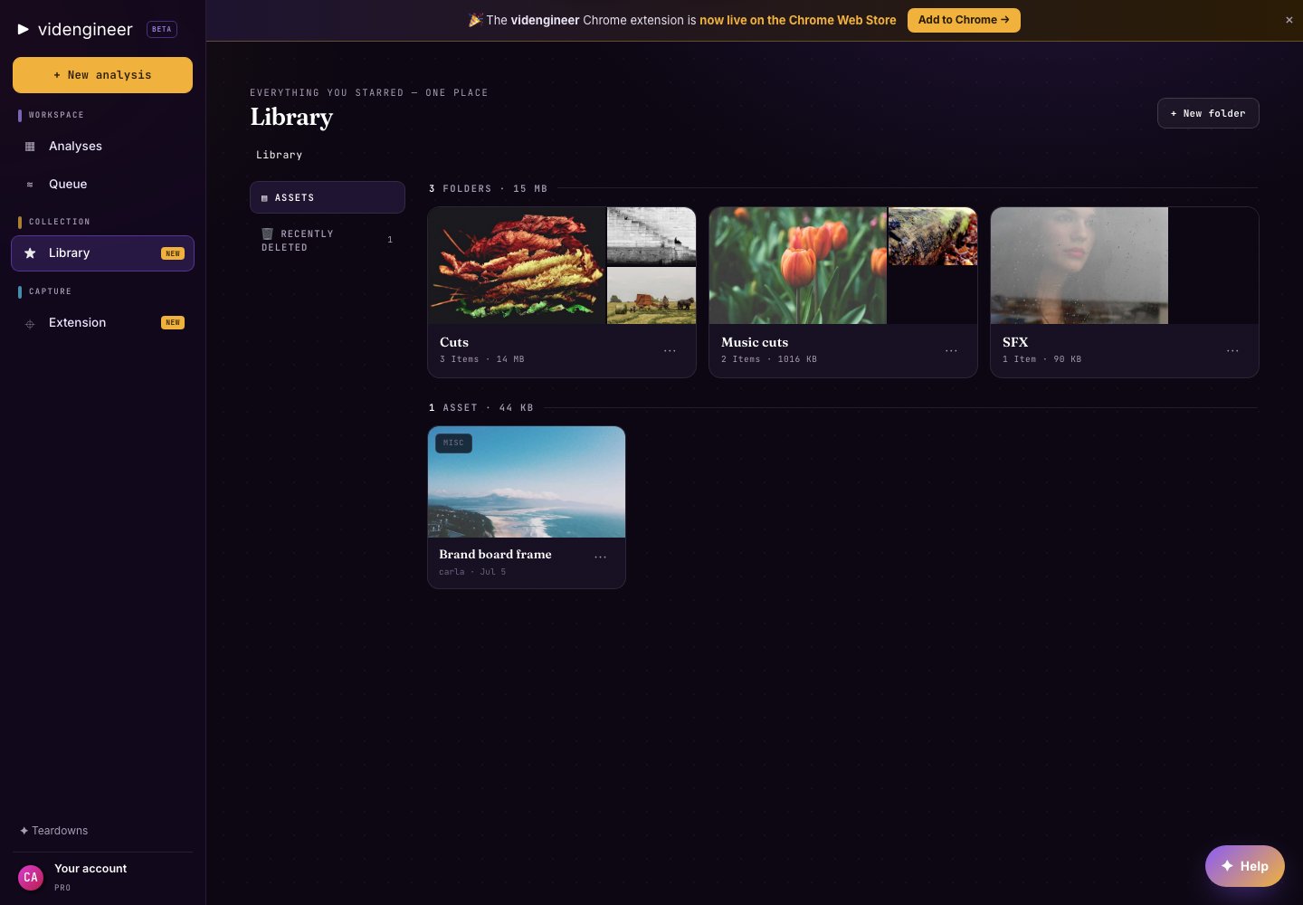Image resolution: width=1303 pixels, height=905 pixels.
Task: Click the videngineer play logo icon
Action: point(24,29)
